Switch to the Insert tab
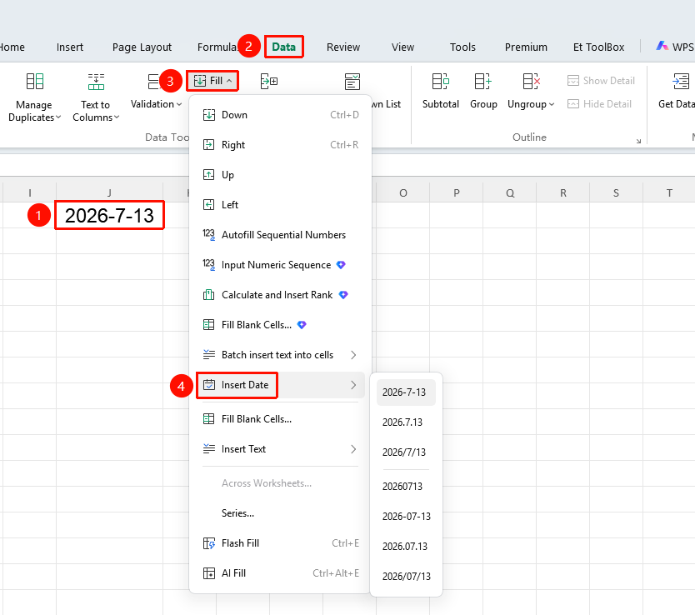Screen dimensions: 695x615 pos(70,47)
